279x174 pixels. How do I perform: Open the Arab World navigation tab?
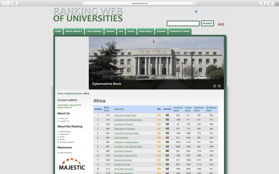tap(146, 32)
